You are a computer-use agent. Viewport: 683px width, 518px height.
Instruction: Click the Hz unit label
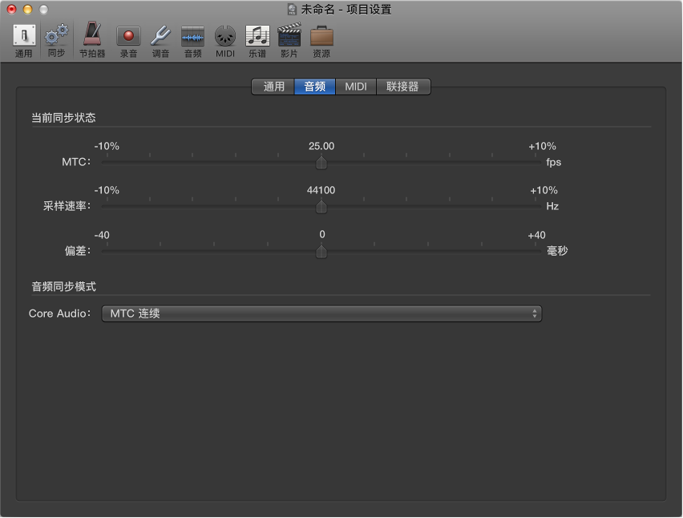click(552, 206)
